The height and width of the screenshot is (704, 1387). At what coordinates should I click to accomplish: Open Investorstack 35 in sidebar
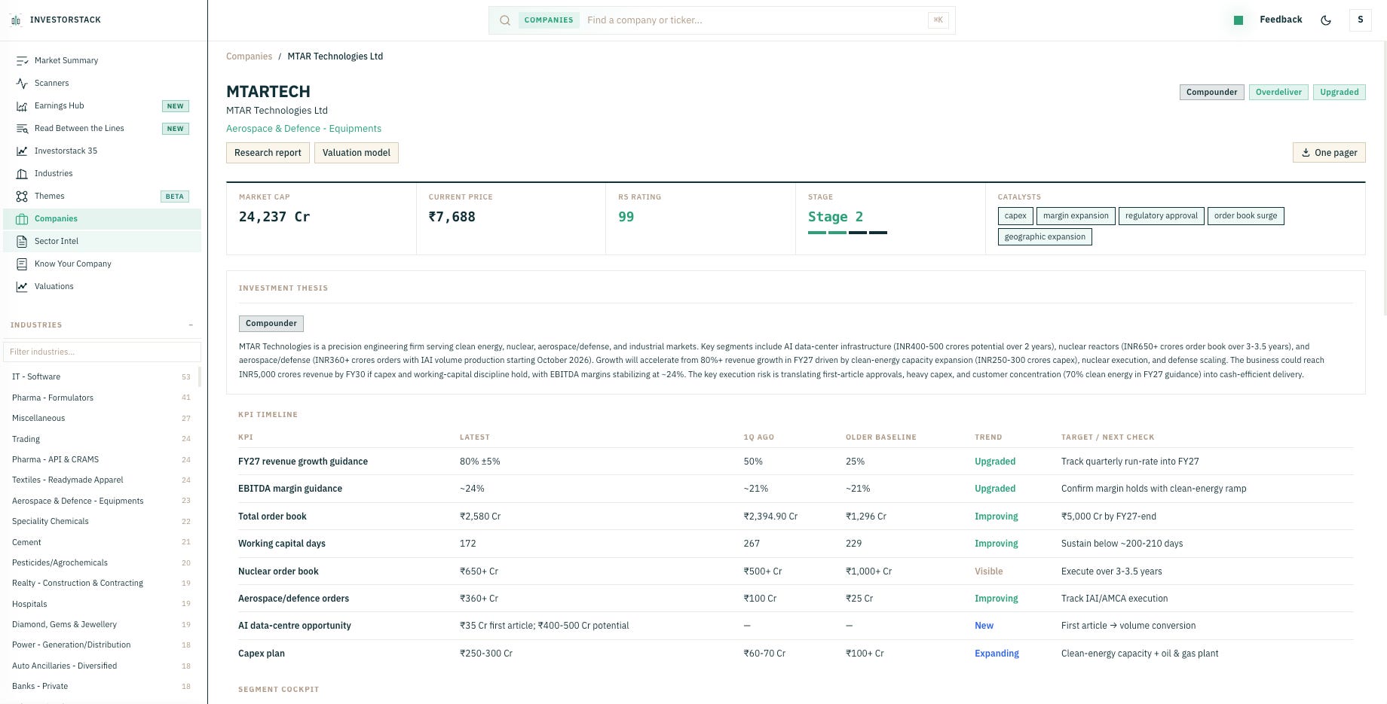click(x=102, y=151)
